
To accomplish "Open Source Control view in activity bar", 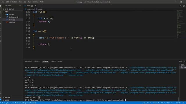I will tap(1, 18).
